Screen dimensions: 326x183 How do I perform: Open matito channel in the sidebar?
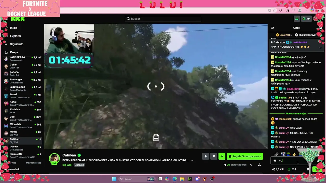pos(23,133)
